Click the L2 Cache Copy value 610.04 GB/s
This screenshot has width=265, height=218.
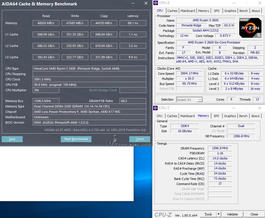(x=104, y=46)
